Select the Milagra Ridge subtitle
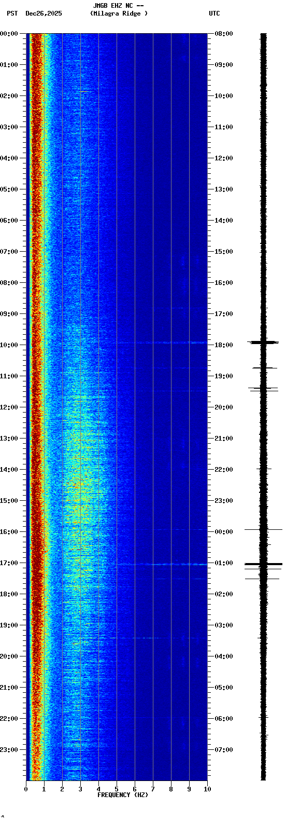The image size is (286, 822). point(119,13)
